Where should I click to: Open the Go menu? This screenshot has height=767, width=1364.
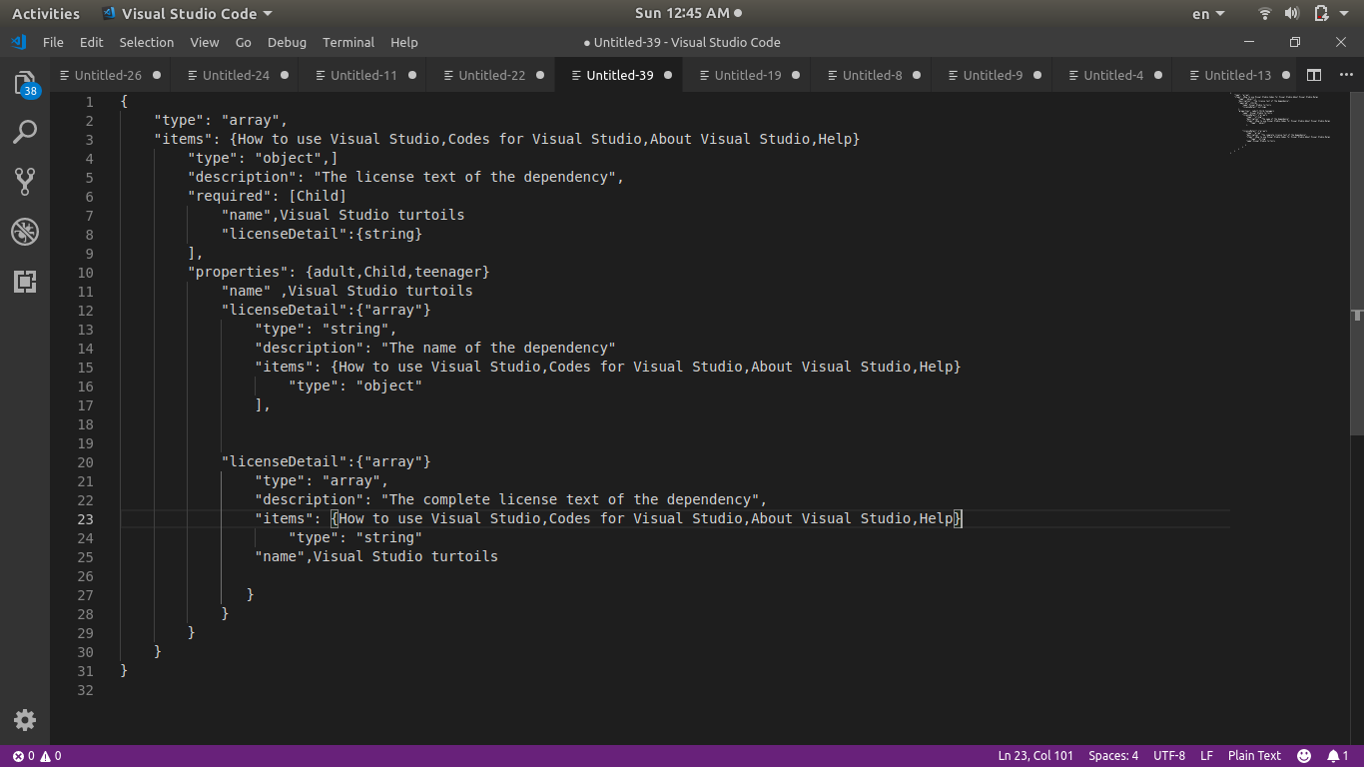(244, 42)
